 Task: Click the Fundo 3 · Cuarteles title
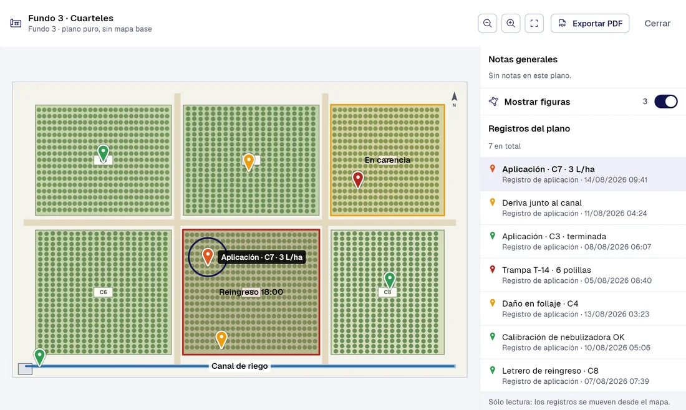click(71, 18)
